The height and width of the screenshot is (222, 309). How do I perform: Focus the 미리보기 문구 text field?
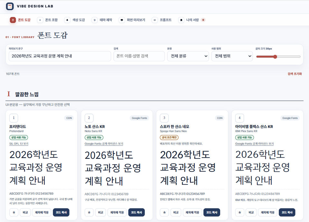coord(60,56)
